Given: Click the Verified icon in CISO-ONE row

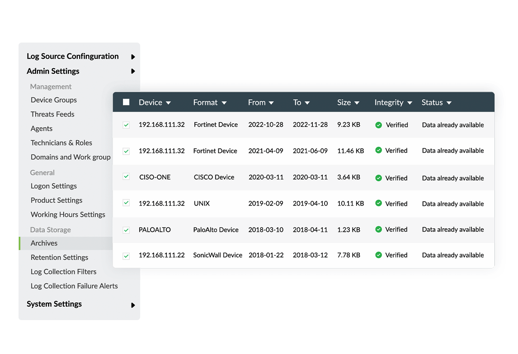Looking at the screenshot, I should (x=379, y=178).
